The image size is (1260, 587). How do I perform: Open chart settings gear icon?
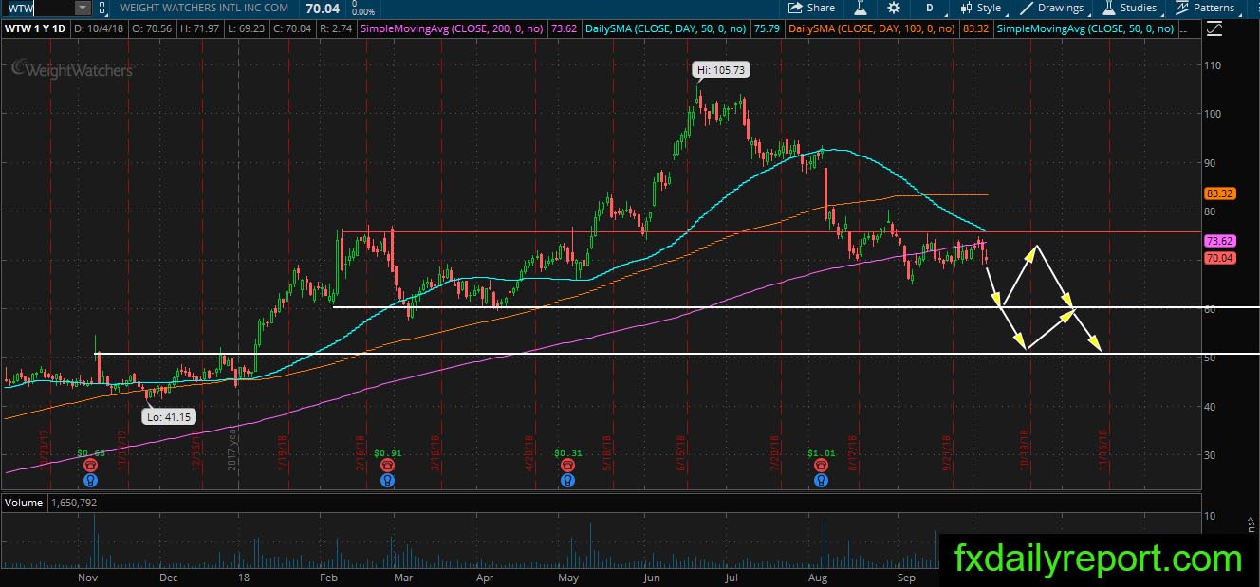(893, 8)
